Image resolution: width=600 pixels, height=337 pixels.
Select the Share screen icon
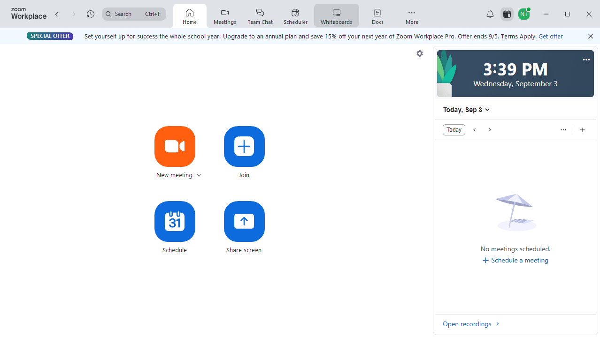244,221
